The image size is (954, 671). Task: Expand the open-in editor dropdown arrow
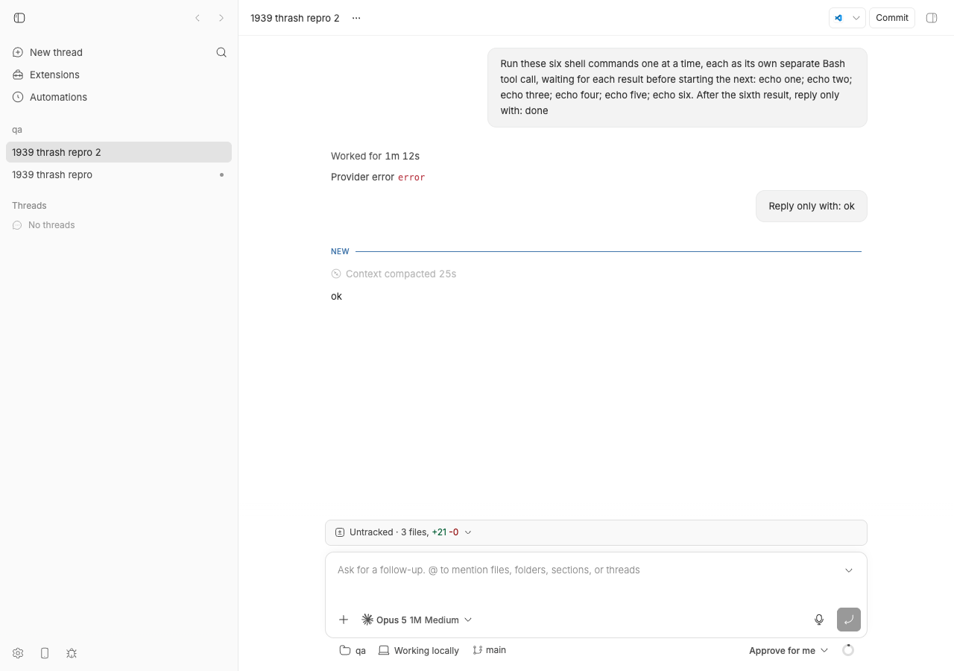click(x=856, y=18)
